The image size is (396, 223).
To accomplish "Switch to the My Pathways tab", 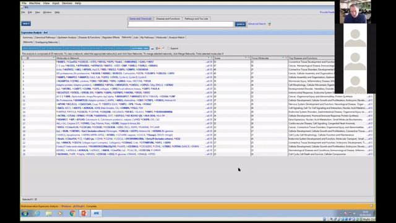I will click(147, 37).
